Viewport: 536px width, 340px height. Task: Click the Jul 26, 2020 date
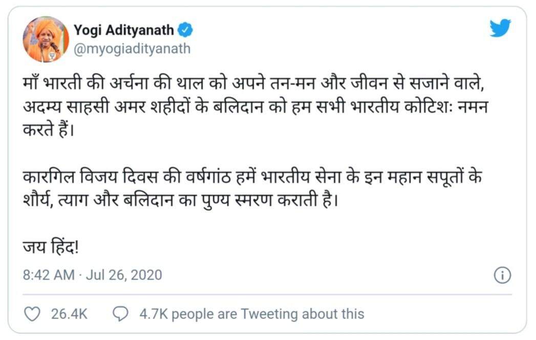tap(123, 275)
